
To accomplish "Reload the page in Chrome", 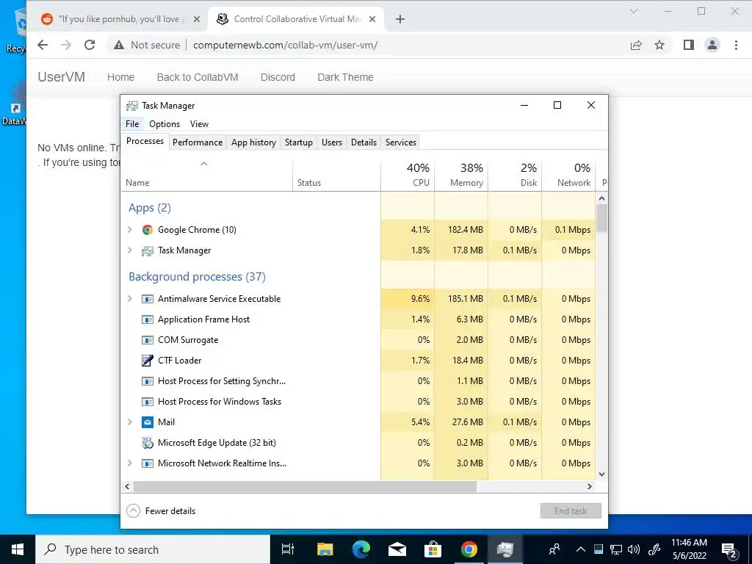I will [90, 45].
